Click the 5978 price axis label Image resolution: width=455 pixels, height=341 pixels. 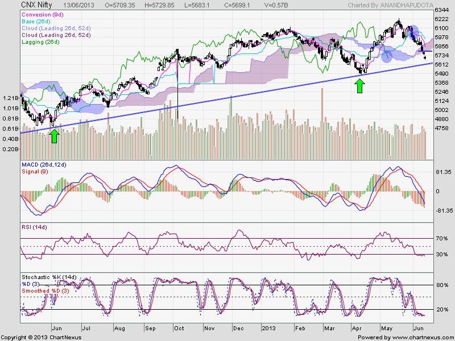point(441,37)
